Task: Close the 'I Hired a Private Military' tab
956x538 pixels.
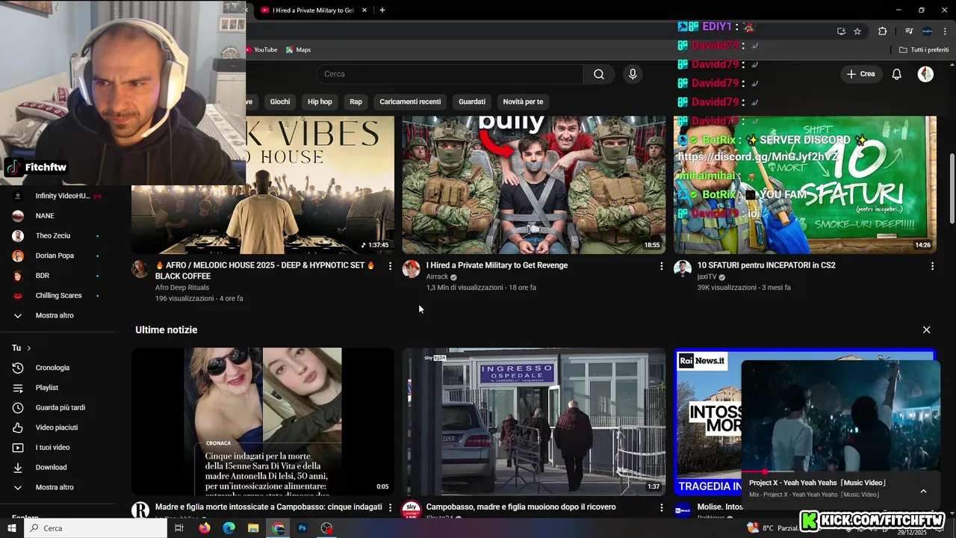Action: (364, 10)
